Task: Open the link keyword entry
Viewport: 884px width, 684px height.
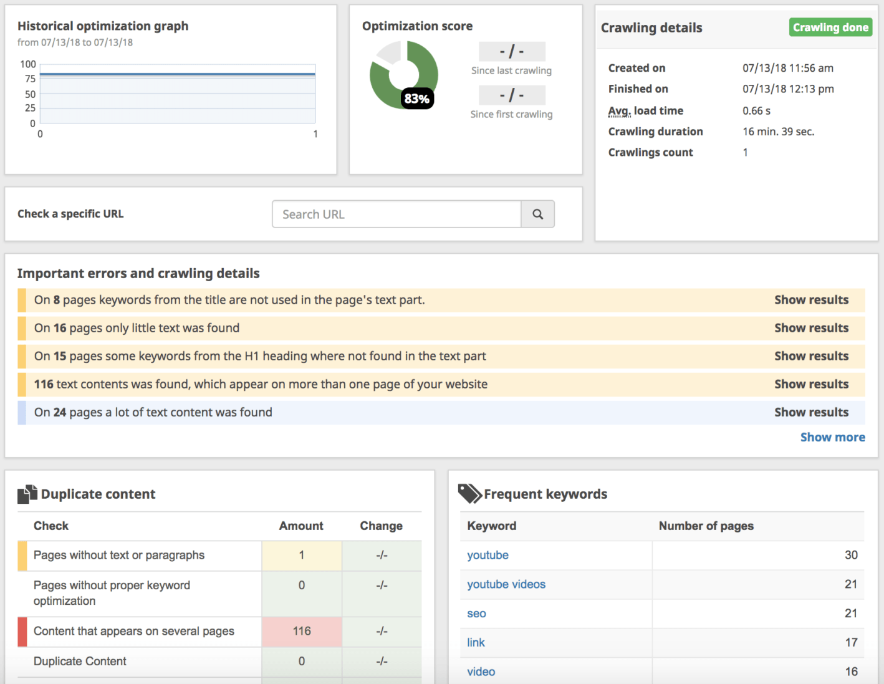Action: click(476, 642)
